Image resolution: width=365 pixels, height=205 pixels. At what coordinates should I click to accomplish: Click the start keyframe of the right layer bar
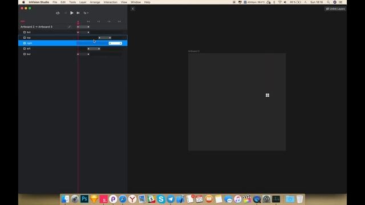110,43
